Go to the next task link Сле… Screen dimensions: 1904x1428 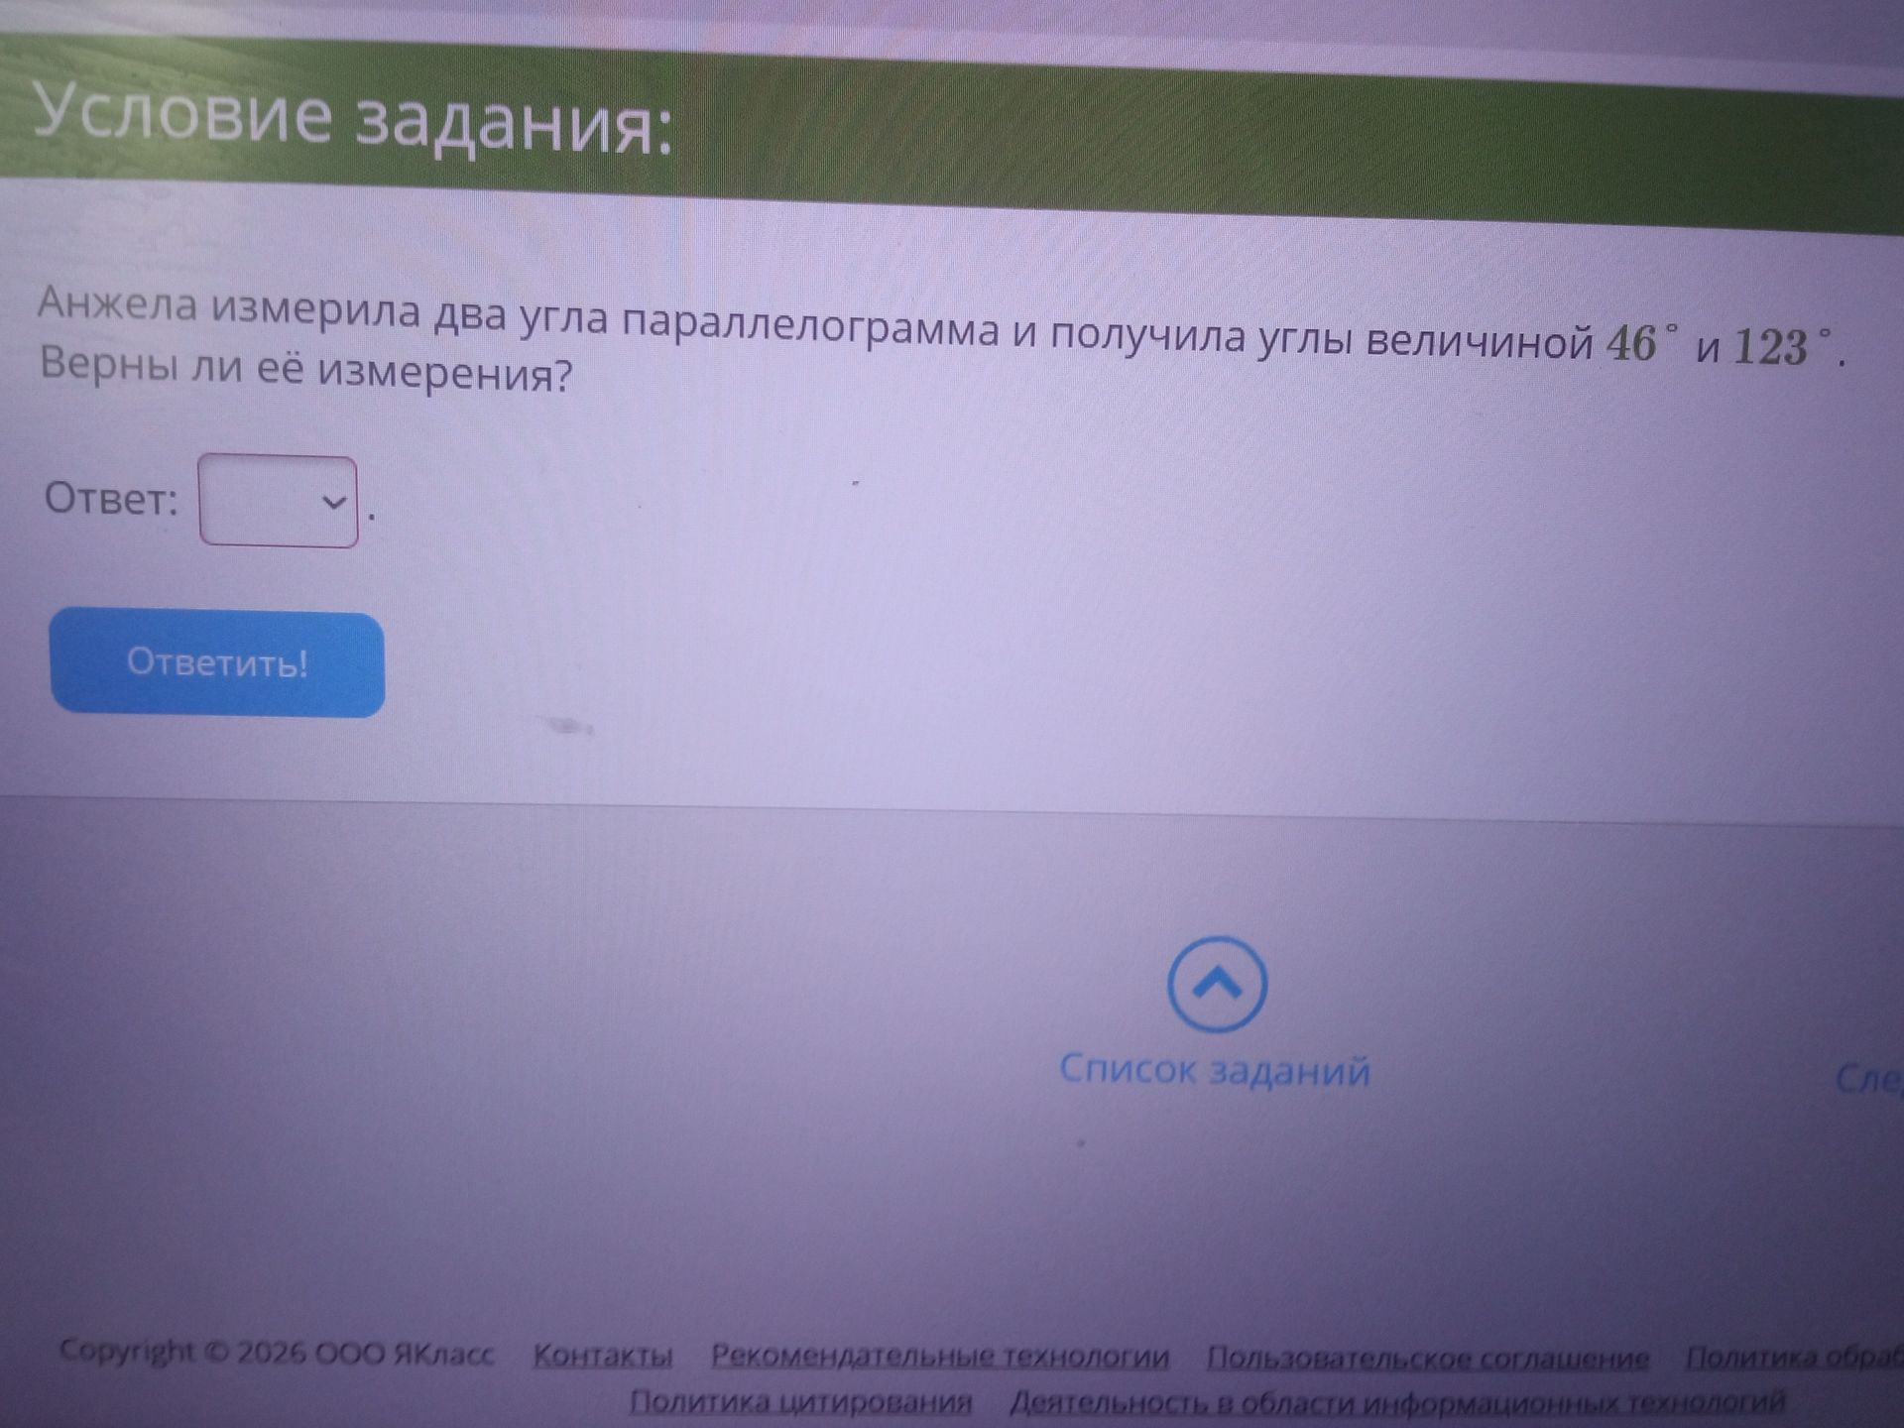1868,1078
